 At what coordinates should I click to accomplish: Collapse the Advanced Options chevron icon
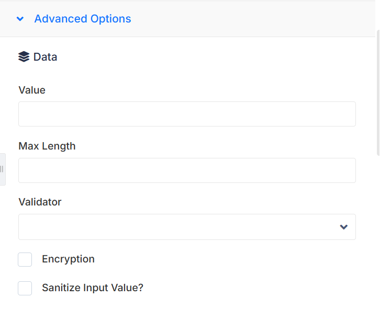pos(20,19)
